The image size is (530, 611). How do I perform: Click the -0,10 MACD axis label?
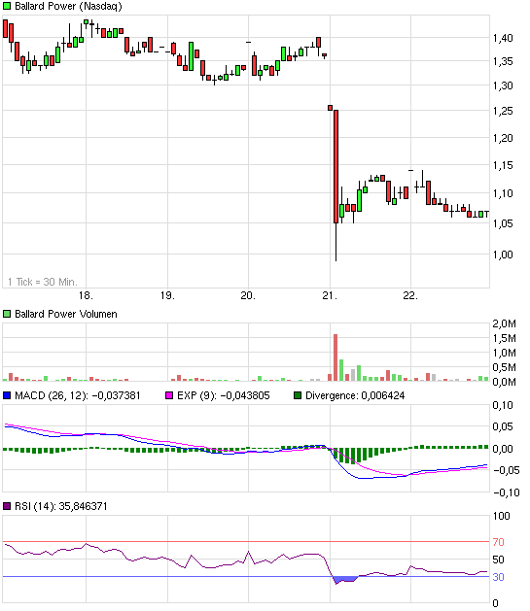(x=507, y=492)
